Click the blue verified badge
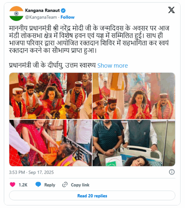Screen dimensions: 185x208 (x=63, y=10)
